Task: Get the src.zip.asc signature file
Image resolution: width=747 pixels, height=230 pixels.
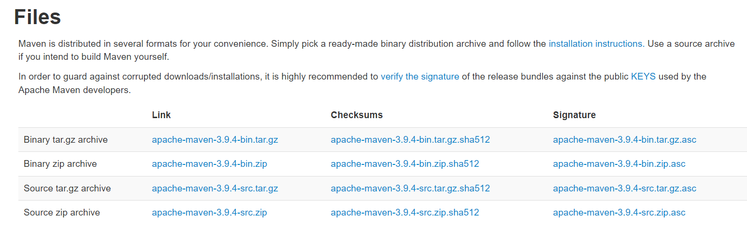Action: (619, 212)
